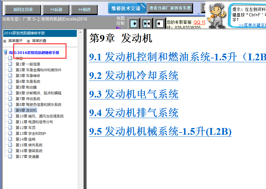
Task: Open 第11章 电源和信号分布
Action: [34, 122]
